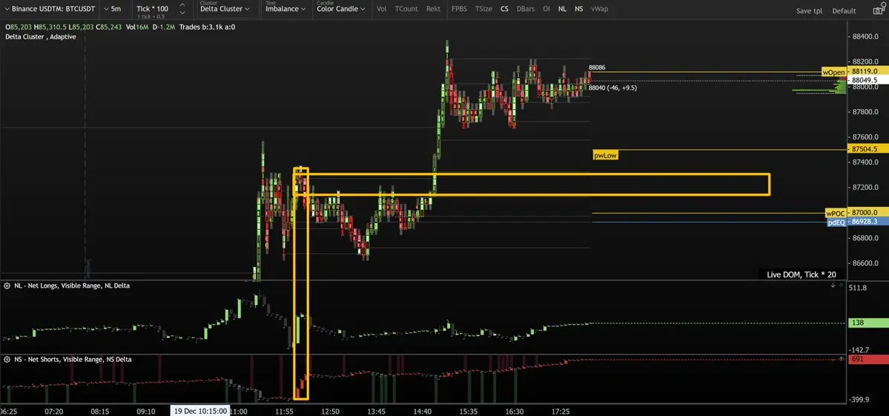Select the wOpen level label

[834, 72]
